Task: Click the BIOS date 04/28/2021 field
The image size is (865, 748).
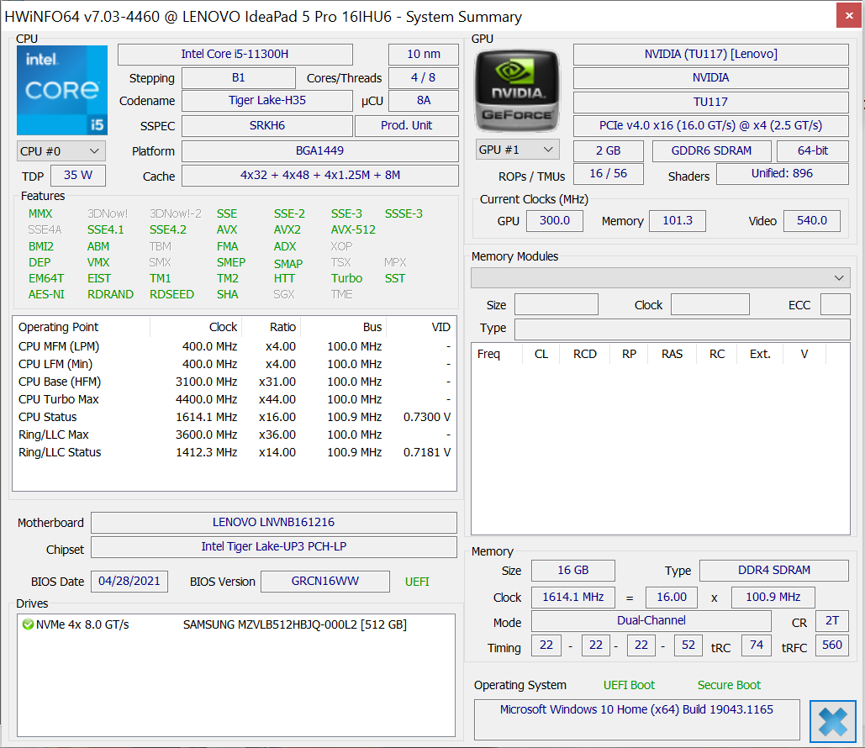Action: click(x=129, y=582)
